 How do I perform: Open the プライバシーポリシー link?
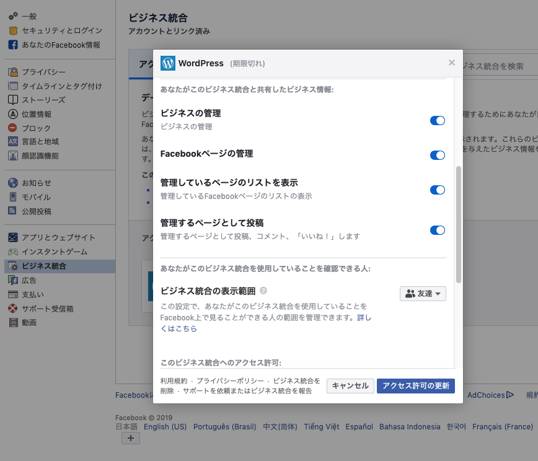tap(230, 380)
